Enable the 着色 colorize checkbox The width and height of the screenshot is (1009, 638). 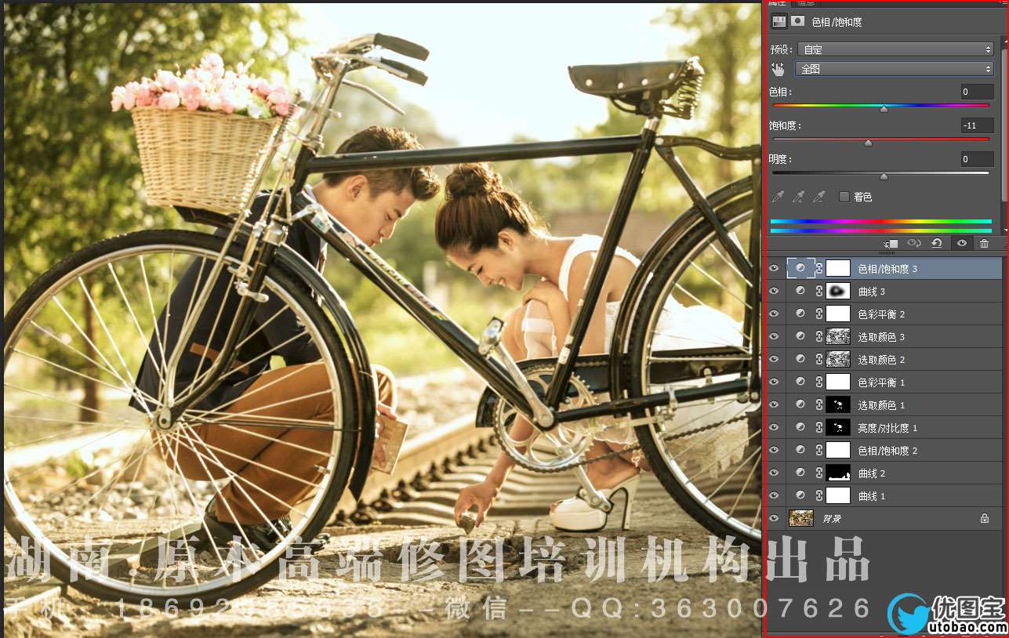click(844, 197)
